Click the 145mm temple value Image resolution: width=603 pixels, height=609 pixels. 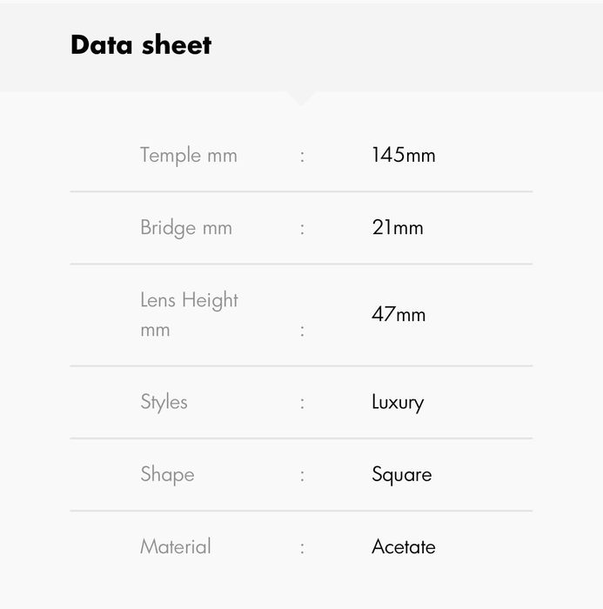tap(403, 156)
